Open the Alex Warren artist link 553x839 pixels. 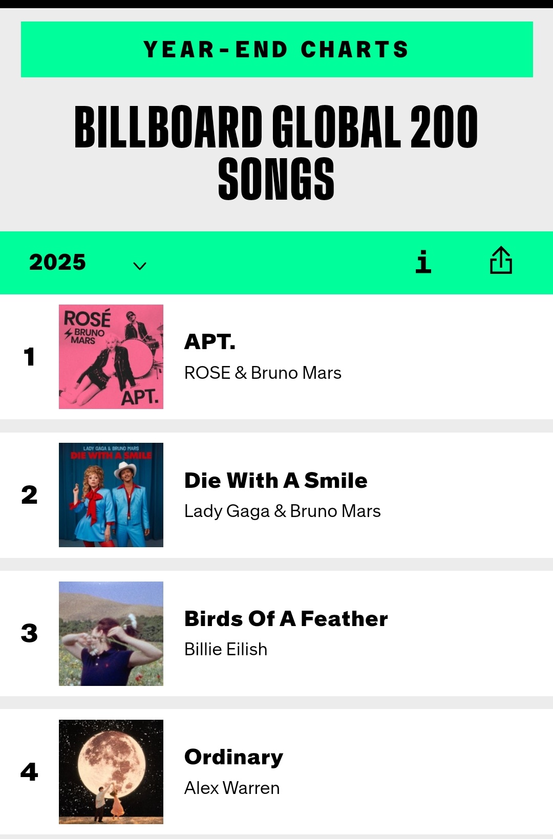tap(232, 788)
